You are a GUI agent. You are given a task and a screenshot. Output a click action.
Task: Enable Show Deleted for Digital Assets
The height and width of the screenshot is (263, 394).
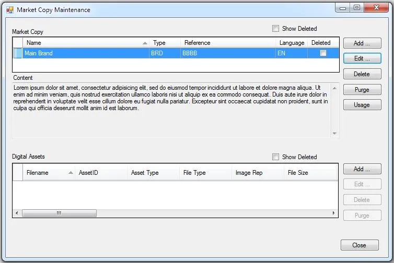pos(276,157)
